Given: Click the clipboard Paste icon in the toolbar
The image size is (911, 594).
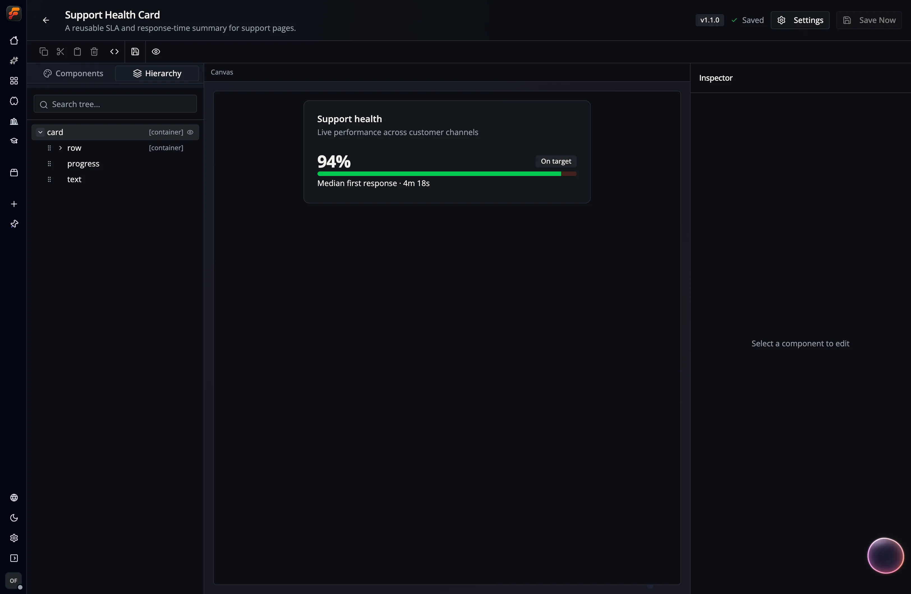Looking at the screenshot, I should [77, 52].
